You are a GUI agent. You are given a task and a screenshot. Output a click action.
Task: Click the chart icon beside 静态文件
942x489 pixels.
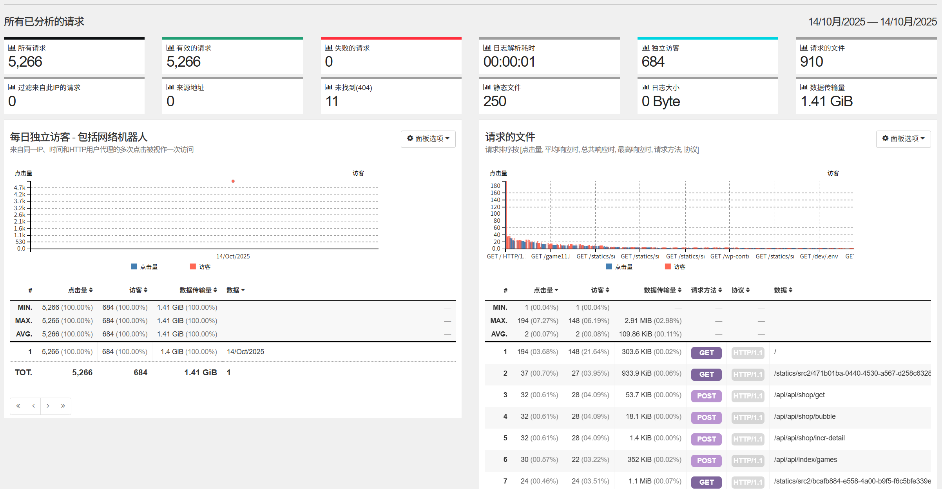point(487,87)
